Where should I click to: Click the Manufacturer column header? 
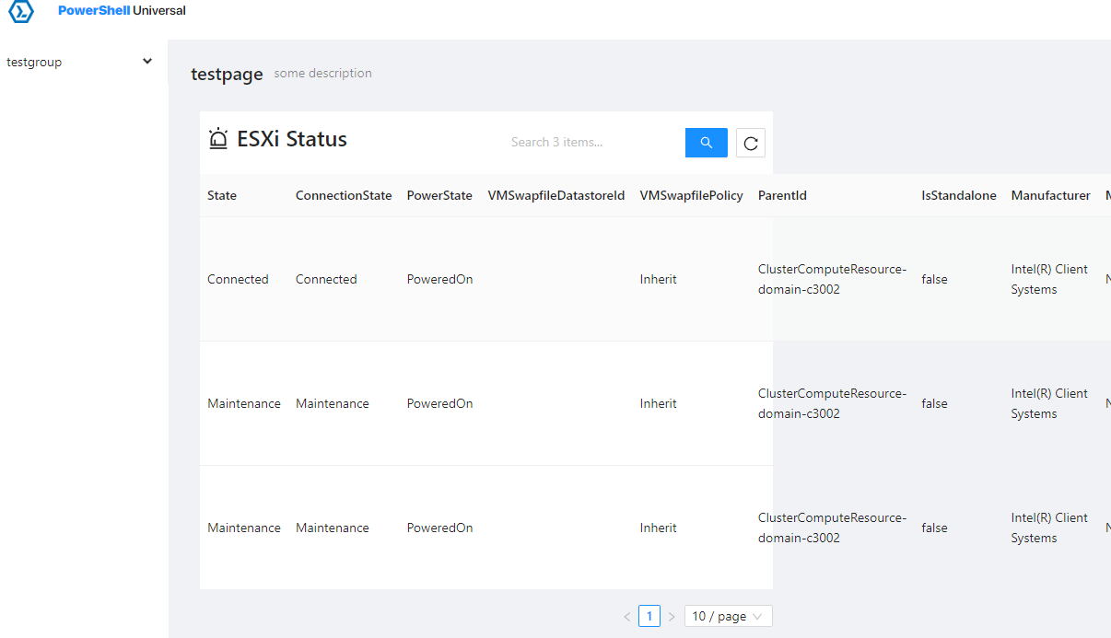pyautogui.click(x=1050, y=195)
